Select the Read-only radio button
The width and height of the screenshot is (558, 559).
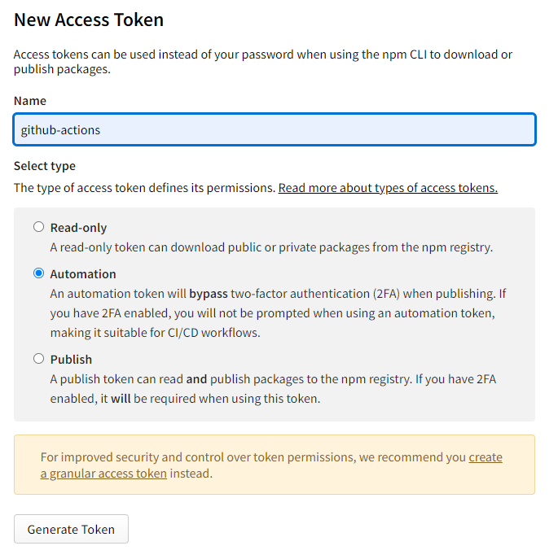coord(38,227)
